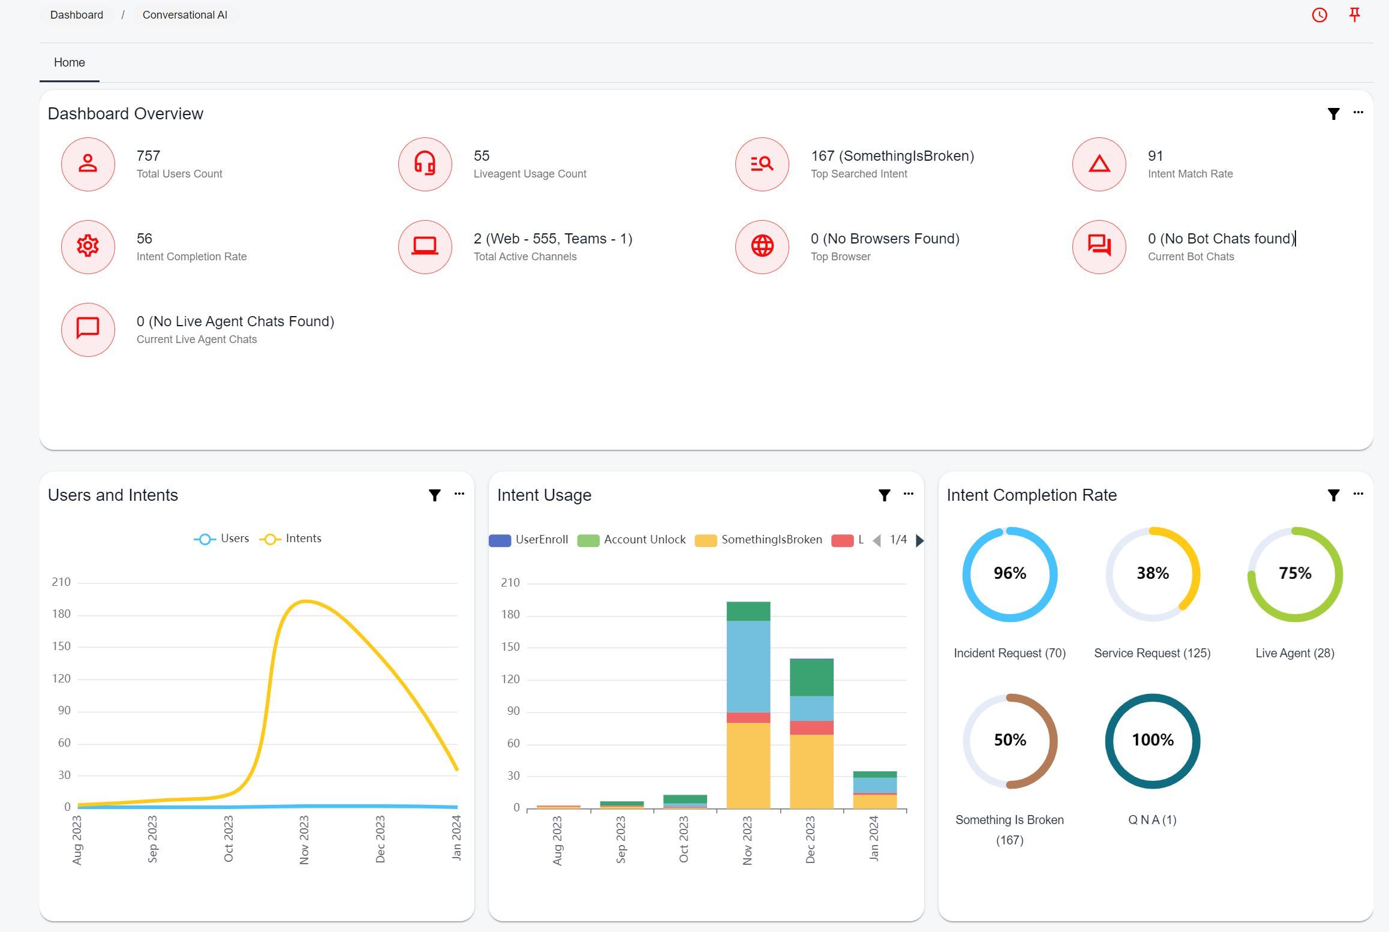Click the Nov 2023 stacked bar

pos(748,705)
